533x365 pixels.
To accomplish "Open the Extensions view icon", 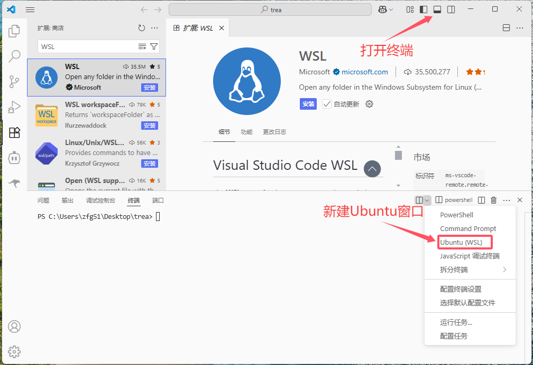I will point(14,132).
